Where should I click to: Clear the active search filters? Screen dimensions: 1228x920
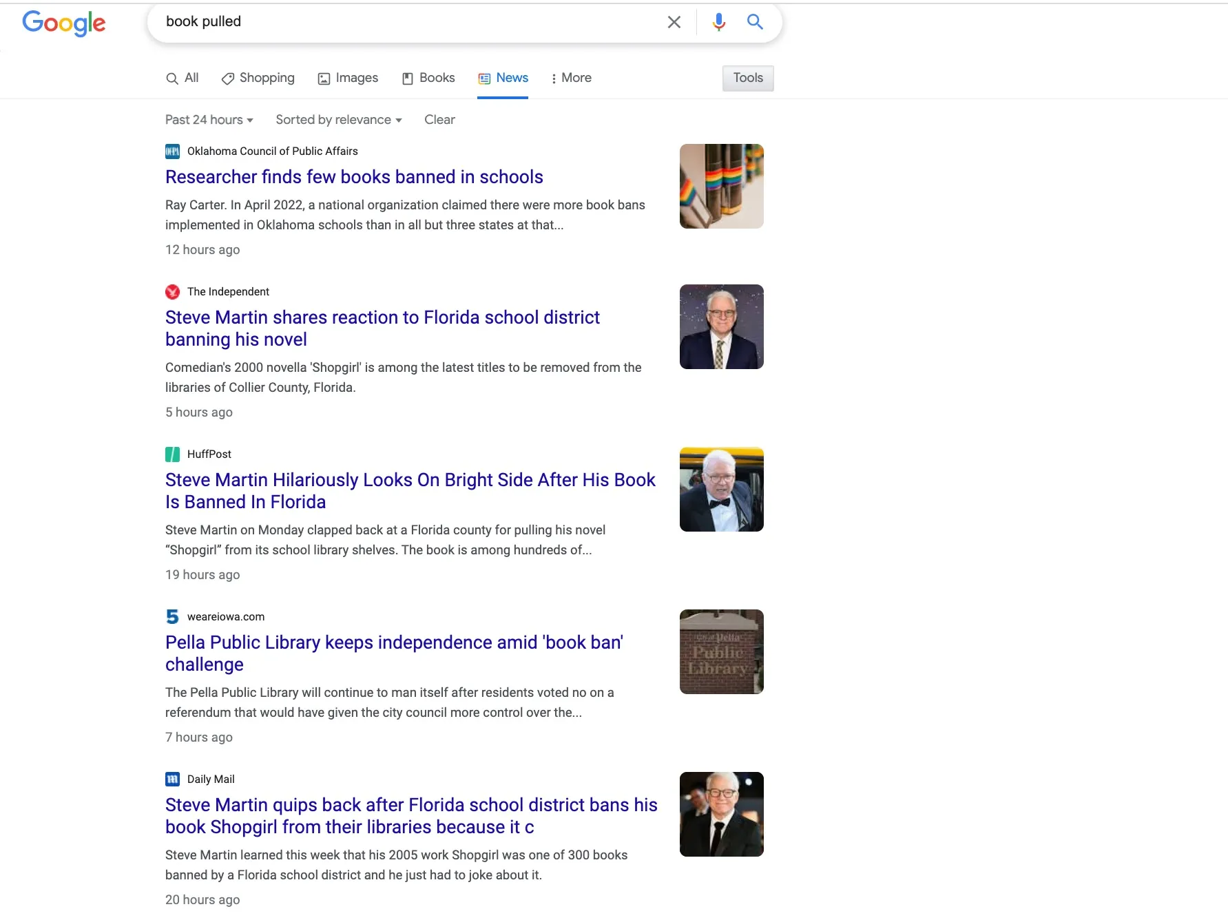439,120
